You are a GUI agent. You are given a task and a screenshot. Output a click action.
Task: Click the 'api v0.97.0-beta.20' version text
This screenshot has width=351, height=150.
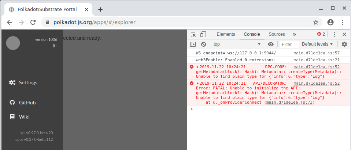[x=37, y=133]
